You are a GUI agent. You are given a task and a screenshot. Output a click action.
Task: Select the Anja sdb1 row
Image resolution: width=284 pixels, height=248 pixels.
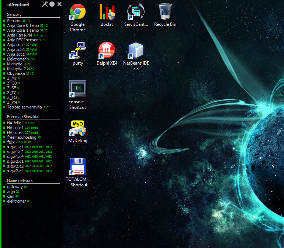click(x=20, y=49)
